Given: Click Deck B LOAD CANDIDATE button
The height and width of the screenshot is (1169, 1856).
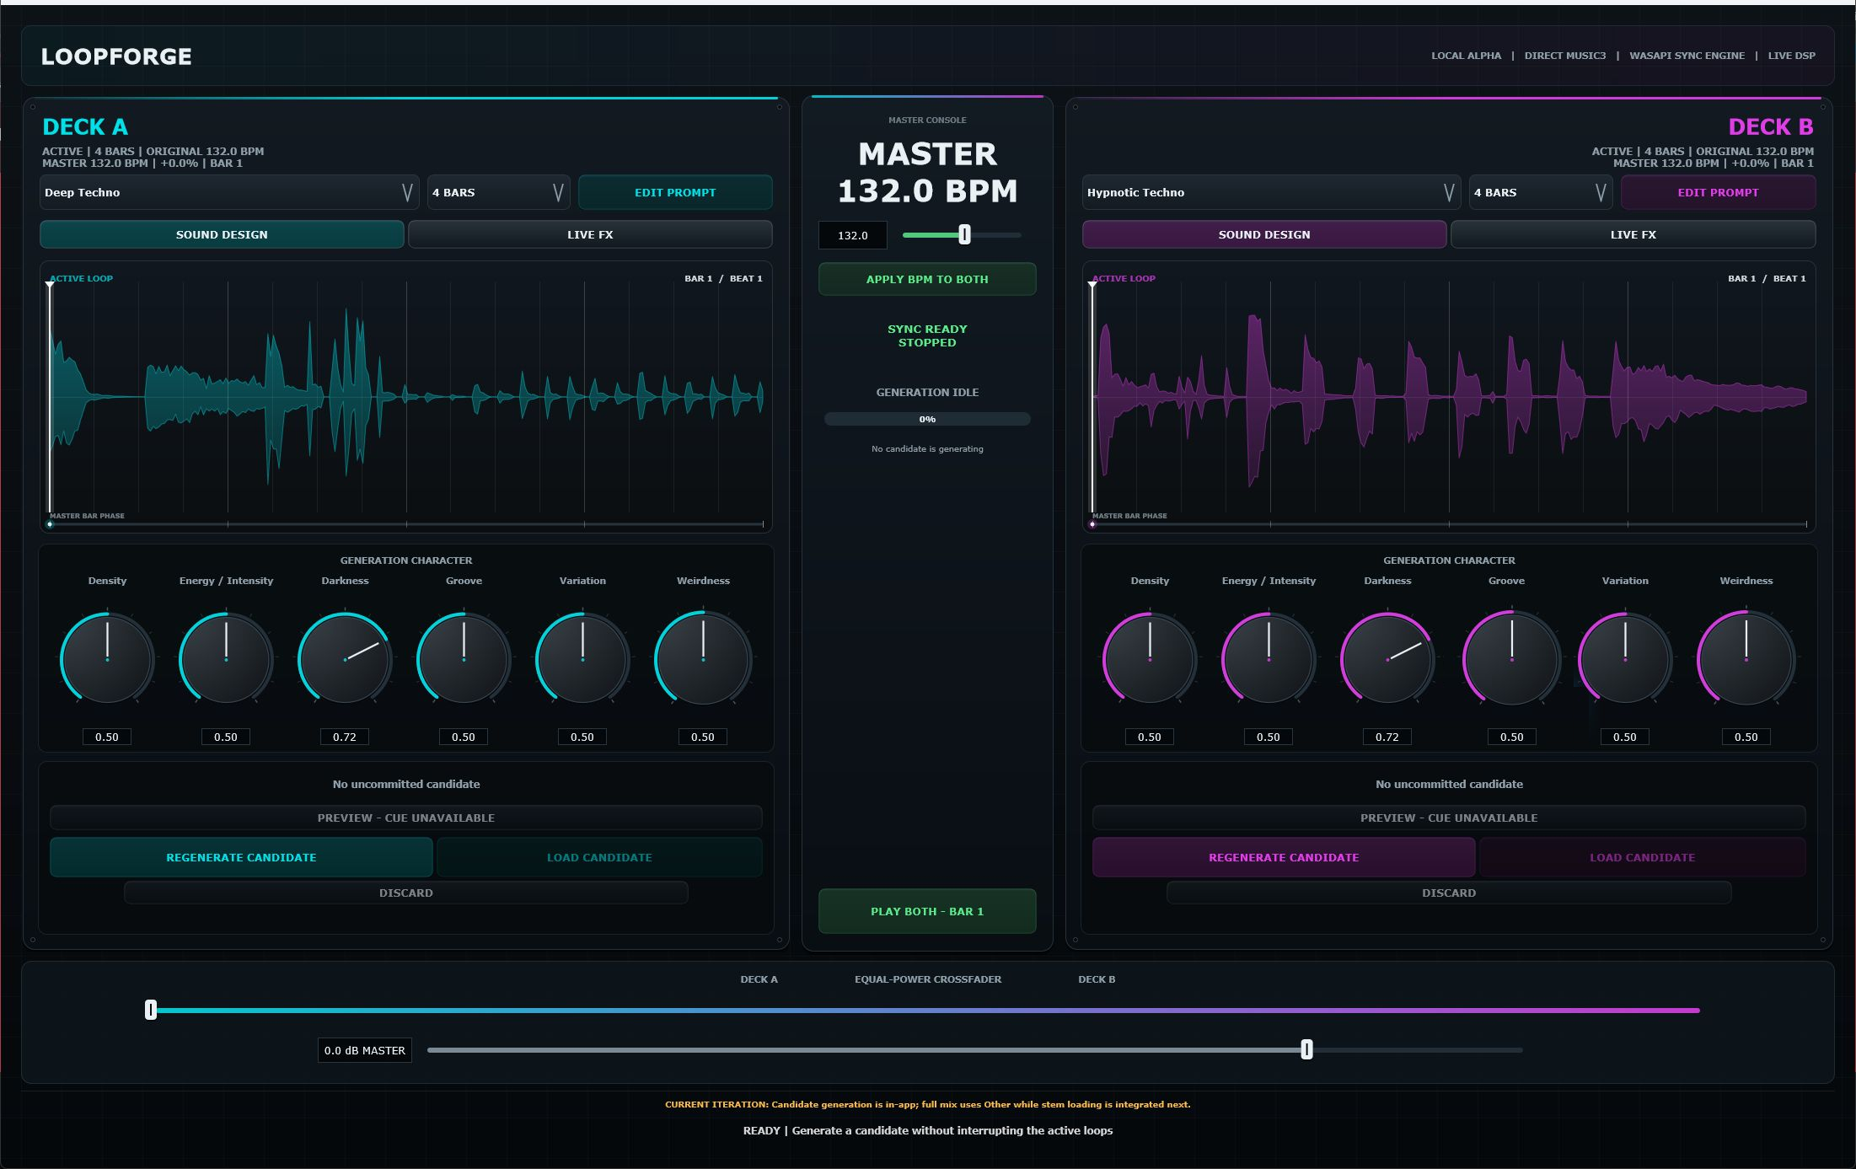Looking at the screenshot, I should [x=1642, y=857].
